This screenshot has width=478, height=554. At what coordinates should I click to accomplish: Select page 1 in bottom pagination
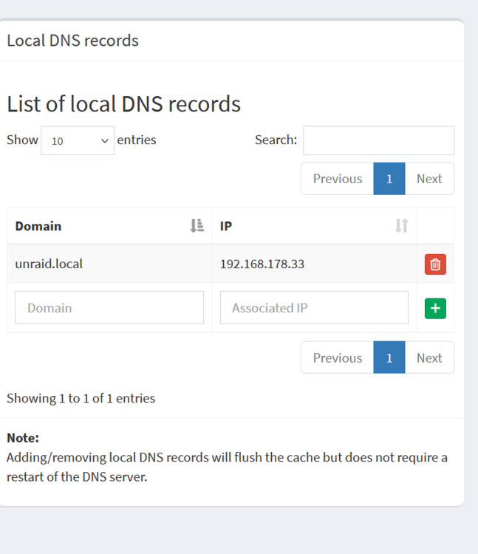click(389, 358)
